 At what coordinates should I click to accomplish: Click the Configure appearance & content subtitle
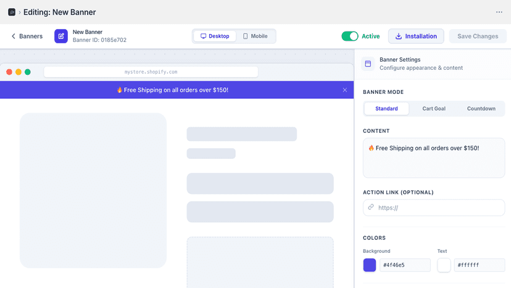pyautogui.click(x=421, y=68)
